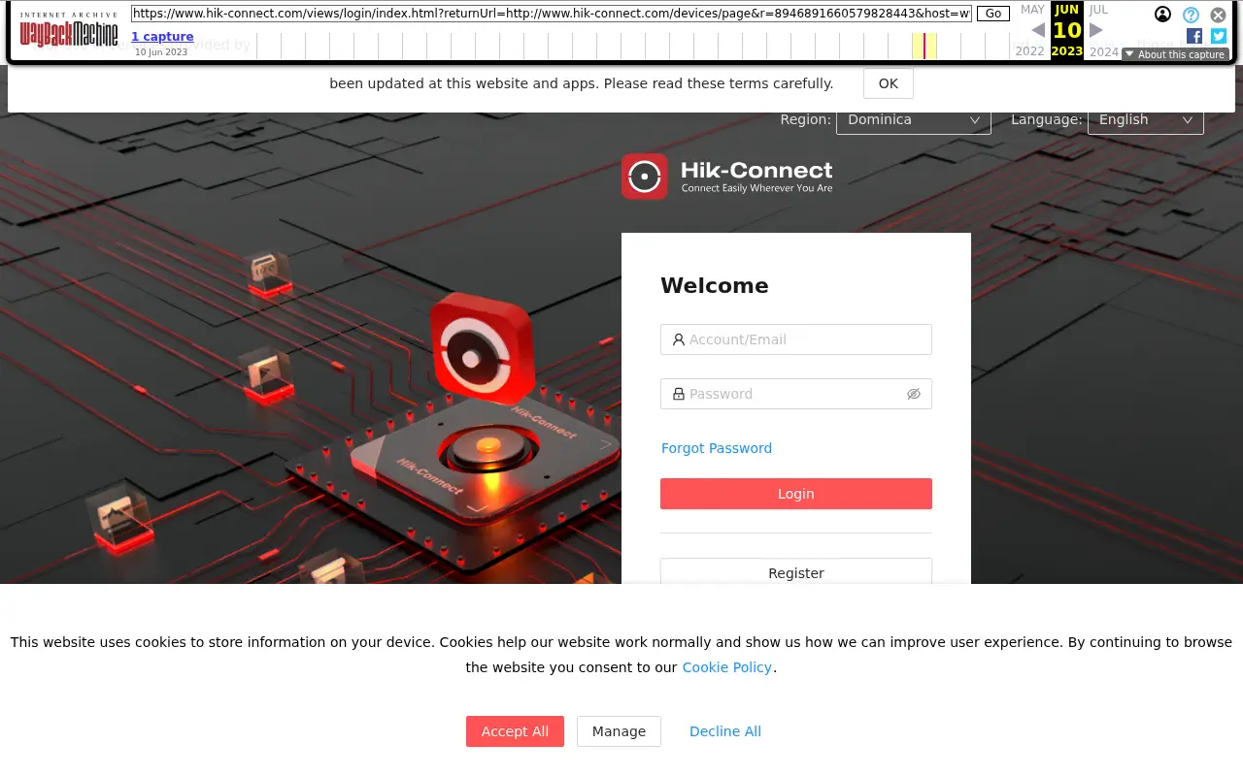Dismiss terms notice with OK
Viewport: 1243px width, 776px height.
click(x=889, y=83)
